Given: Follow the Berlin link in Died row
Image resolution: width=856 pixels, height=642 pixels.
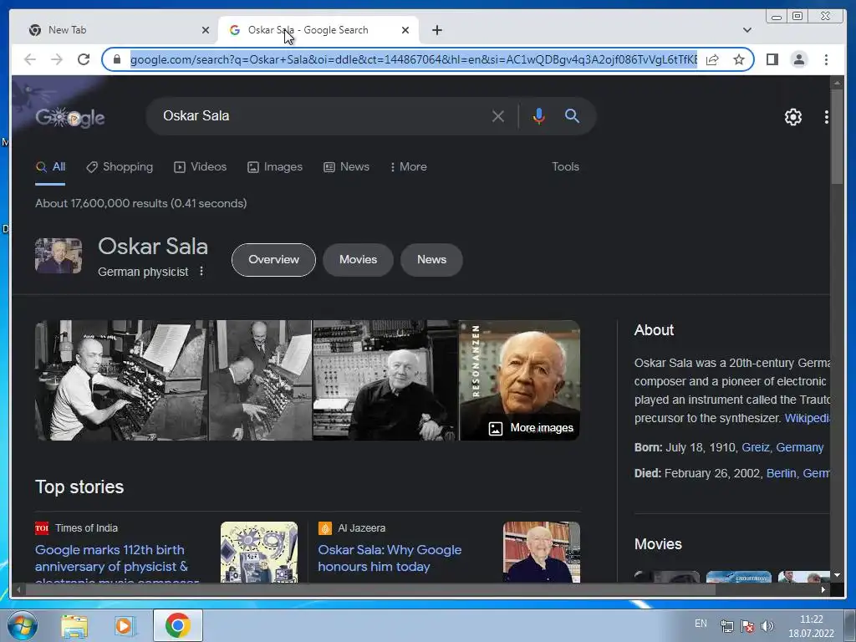Looking at the screenshot, I should point(782,473).
